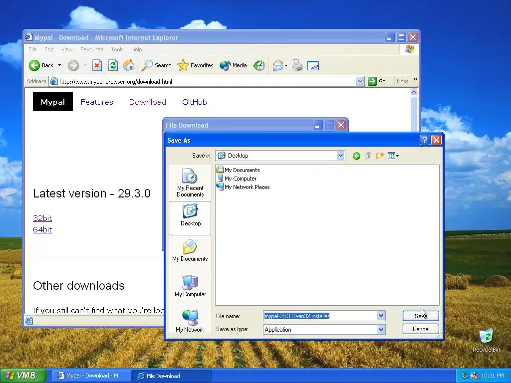
Task: Open the Help menu in IE
Action: click(x=137, y=49)
